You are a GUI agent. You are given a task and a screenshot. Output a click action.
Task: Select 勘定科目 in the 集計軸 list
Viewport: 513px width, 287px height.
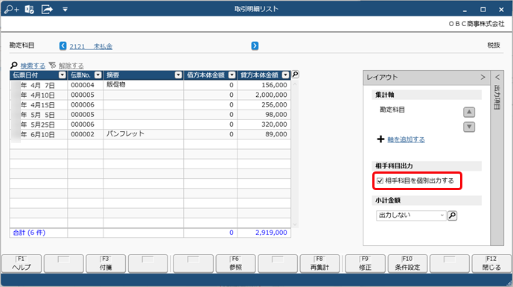point(392,110)
